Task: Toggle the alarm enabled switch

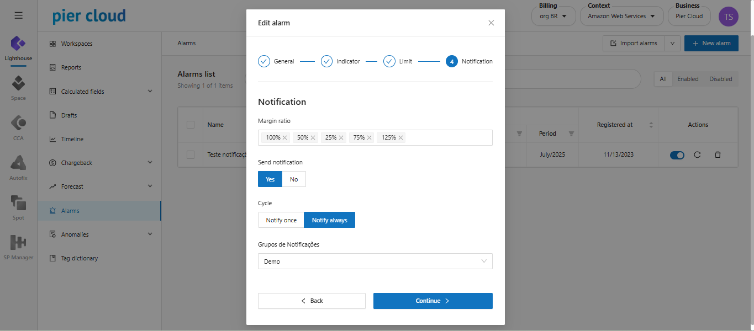Action: coord(677,155)
